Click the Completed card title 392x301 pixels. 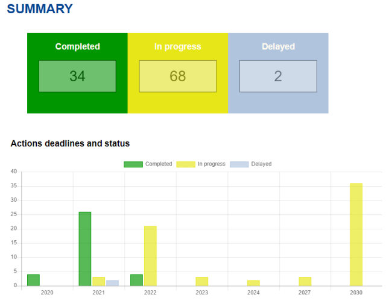78,46
